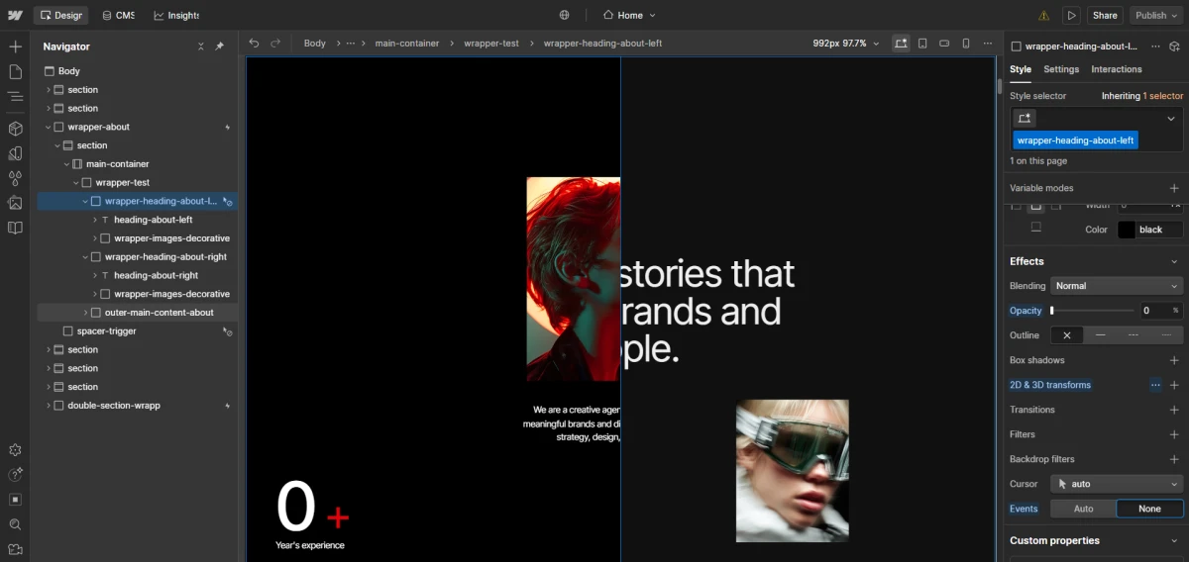Image resolution: width=1189 pixels, height=562 pixels.
Task: Open the Cursor dropdown
Action: point(1117,484)
